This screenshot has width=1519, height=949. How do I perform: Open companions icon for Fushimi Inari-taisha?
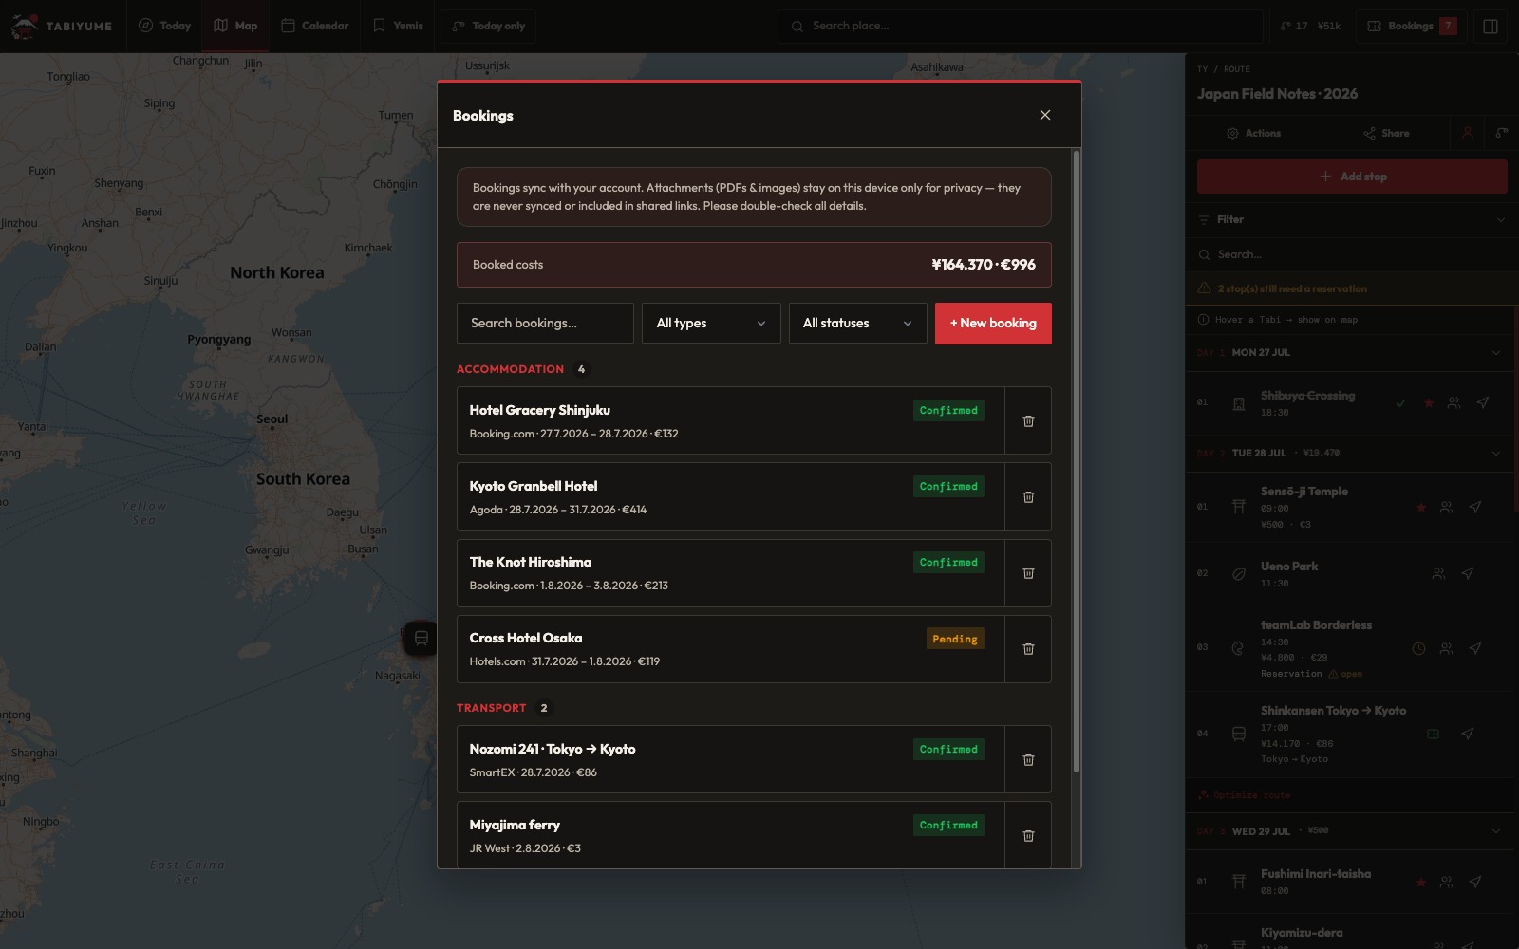(1446, 882)
